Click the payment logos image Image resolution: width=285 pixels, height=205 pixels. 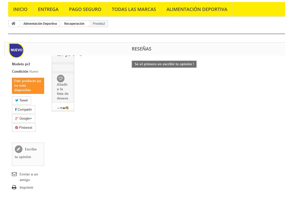[63, 108]
